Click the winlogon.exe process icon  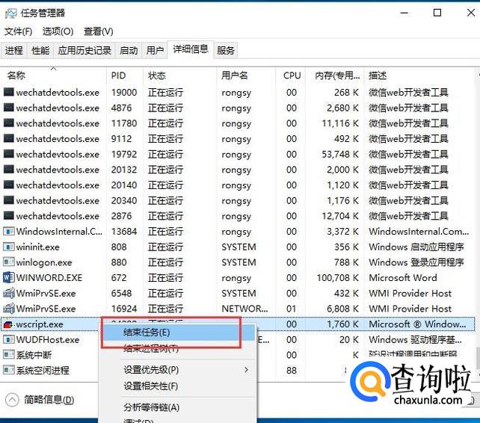8,262
